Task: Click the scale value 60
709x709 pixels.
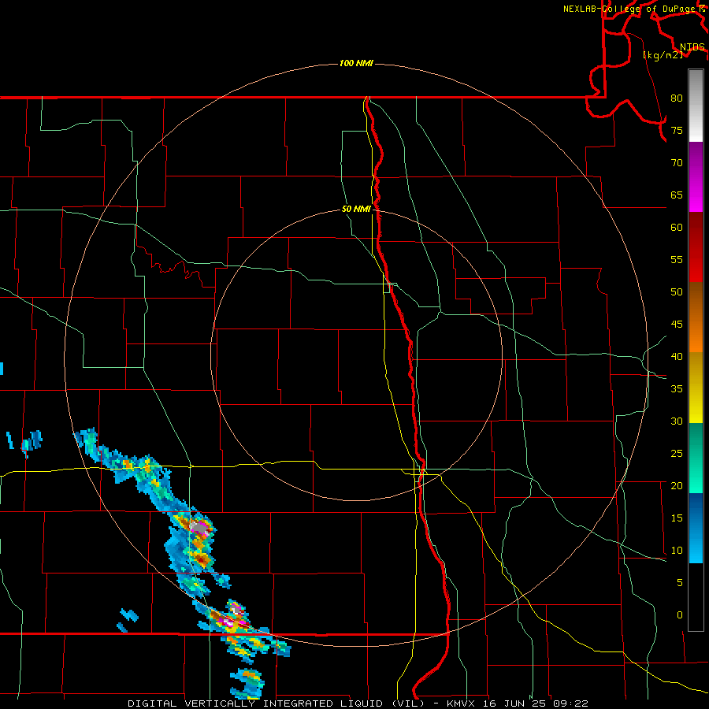Action: click(677, 228)
